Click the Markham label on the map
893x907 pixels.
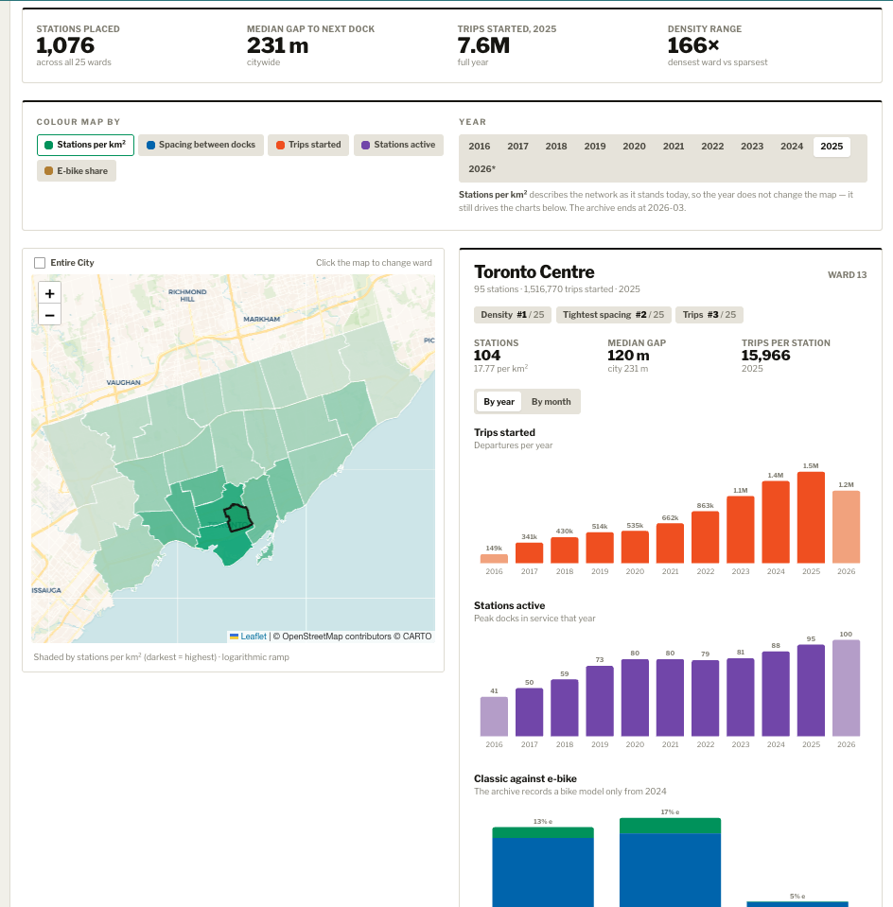pyautogui.click(x=262, y=320)
